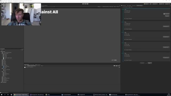Select the Assets folder in the Project tree
Screen dimensions: 171x96
(4, 51)
